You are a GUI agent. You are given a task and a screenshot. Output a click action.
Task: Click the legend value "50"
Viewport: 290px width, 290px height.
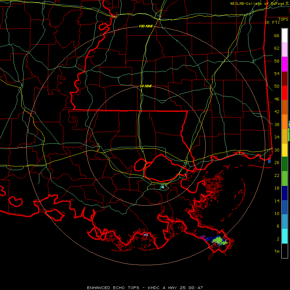277,86
